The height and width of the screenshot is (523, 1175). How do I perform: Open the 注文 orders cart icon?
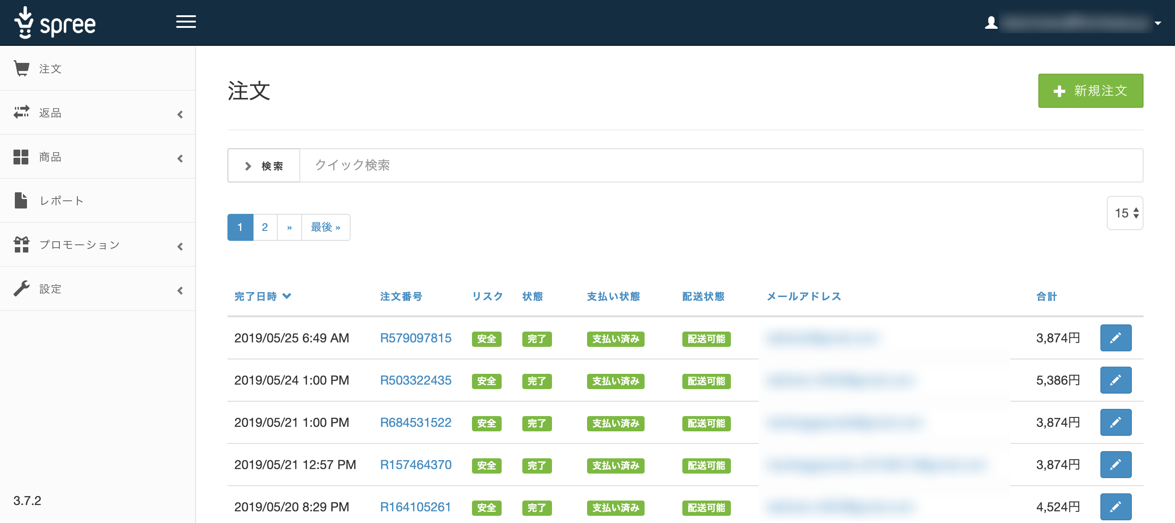point(22,68)
